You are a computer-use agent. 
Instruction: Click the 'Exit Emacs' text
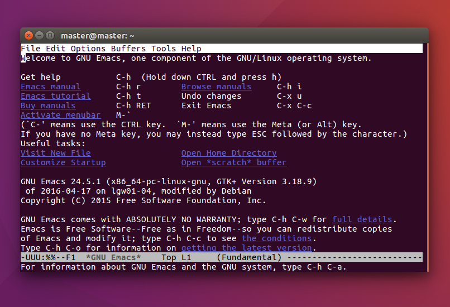pos(207,105)
